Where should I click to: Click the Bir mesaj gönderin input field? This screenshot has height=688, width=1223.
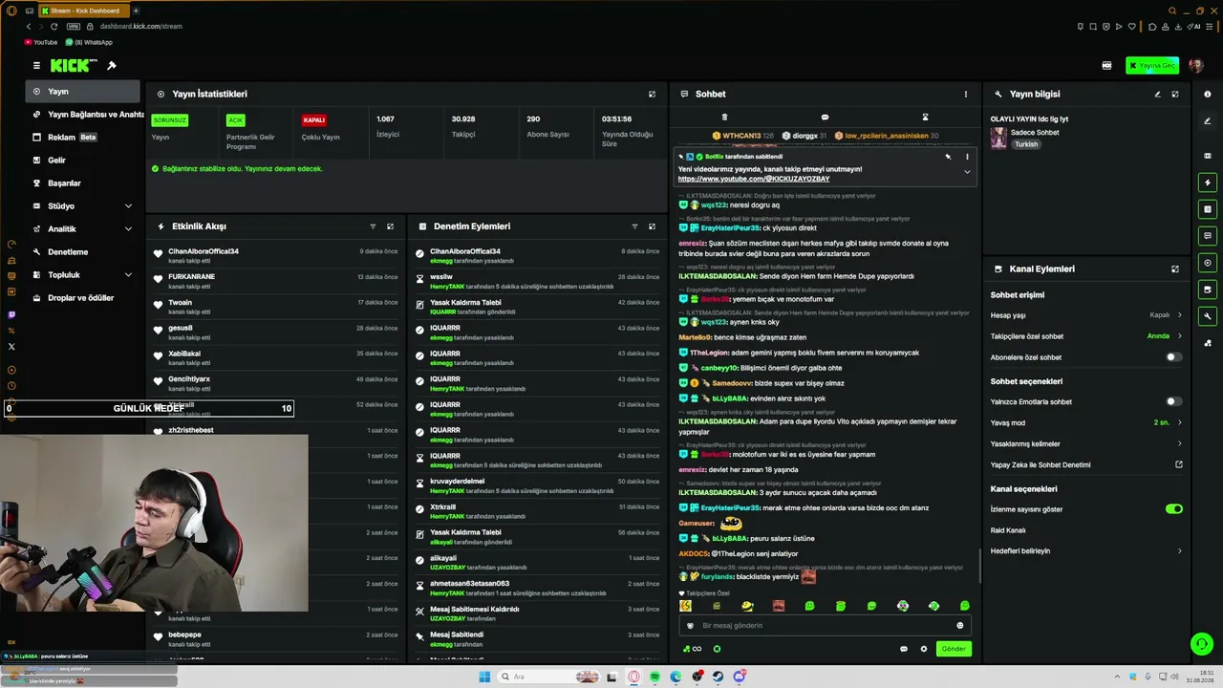[825, 626]
